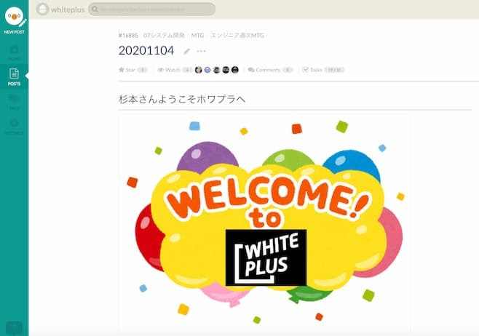
Task: Open the POSTS section in sidebar
Action: pyautogui.click(x=14, y=77)
